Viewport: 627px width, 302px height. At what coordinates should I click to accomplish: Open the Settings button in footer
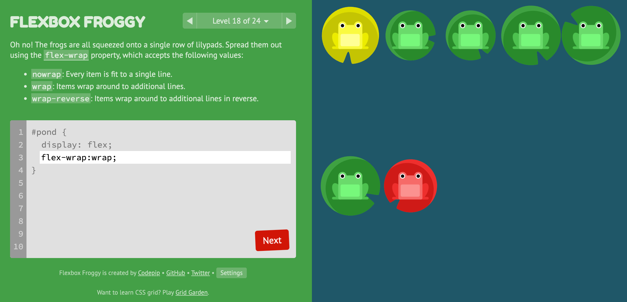(231, 273)
